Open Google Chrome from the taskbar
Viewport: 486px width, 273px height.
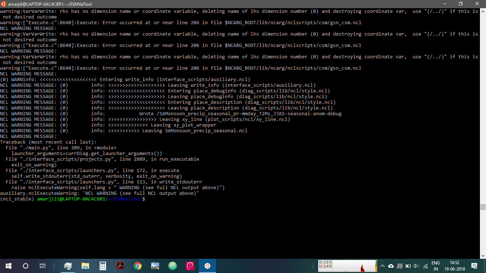[138, 266]
